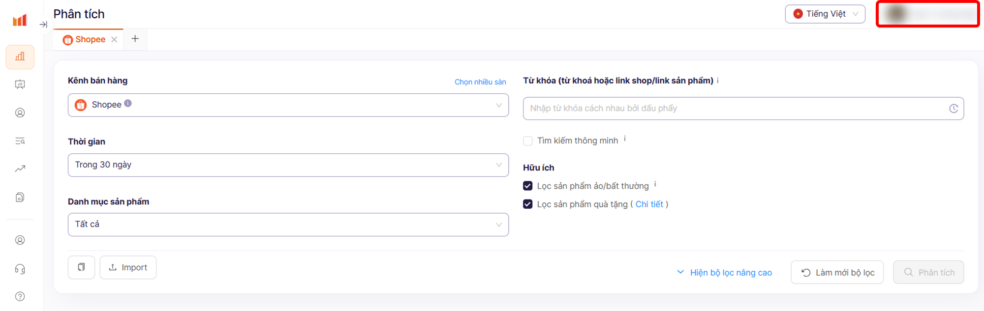984x311 pixels.
Task: Click the question mark help icon
Action: pos(20,296)
